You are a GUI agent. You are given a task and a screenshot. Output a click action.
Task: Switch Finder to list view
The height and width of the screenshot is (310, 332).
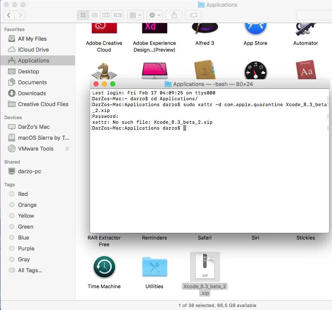point(95,15)
